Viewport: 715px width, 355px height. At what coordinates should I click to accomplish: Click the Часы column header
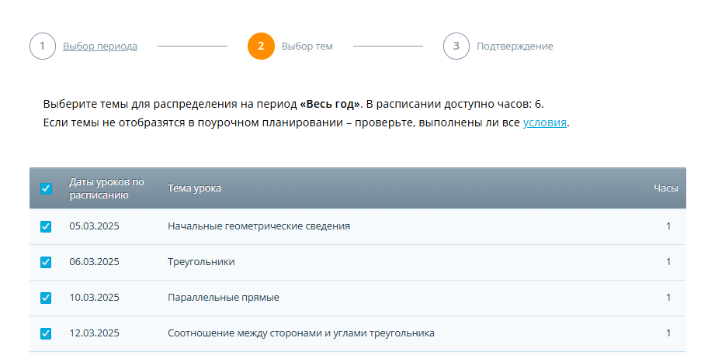[665, 188]
